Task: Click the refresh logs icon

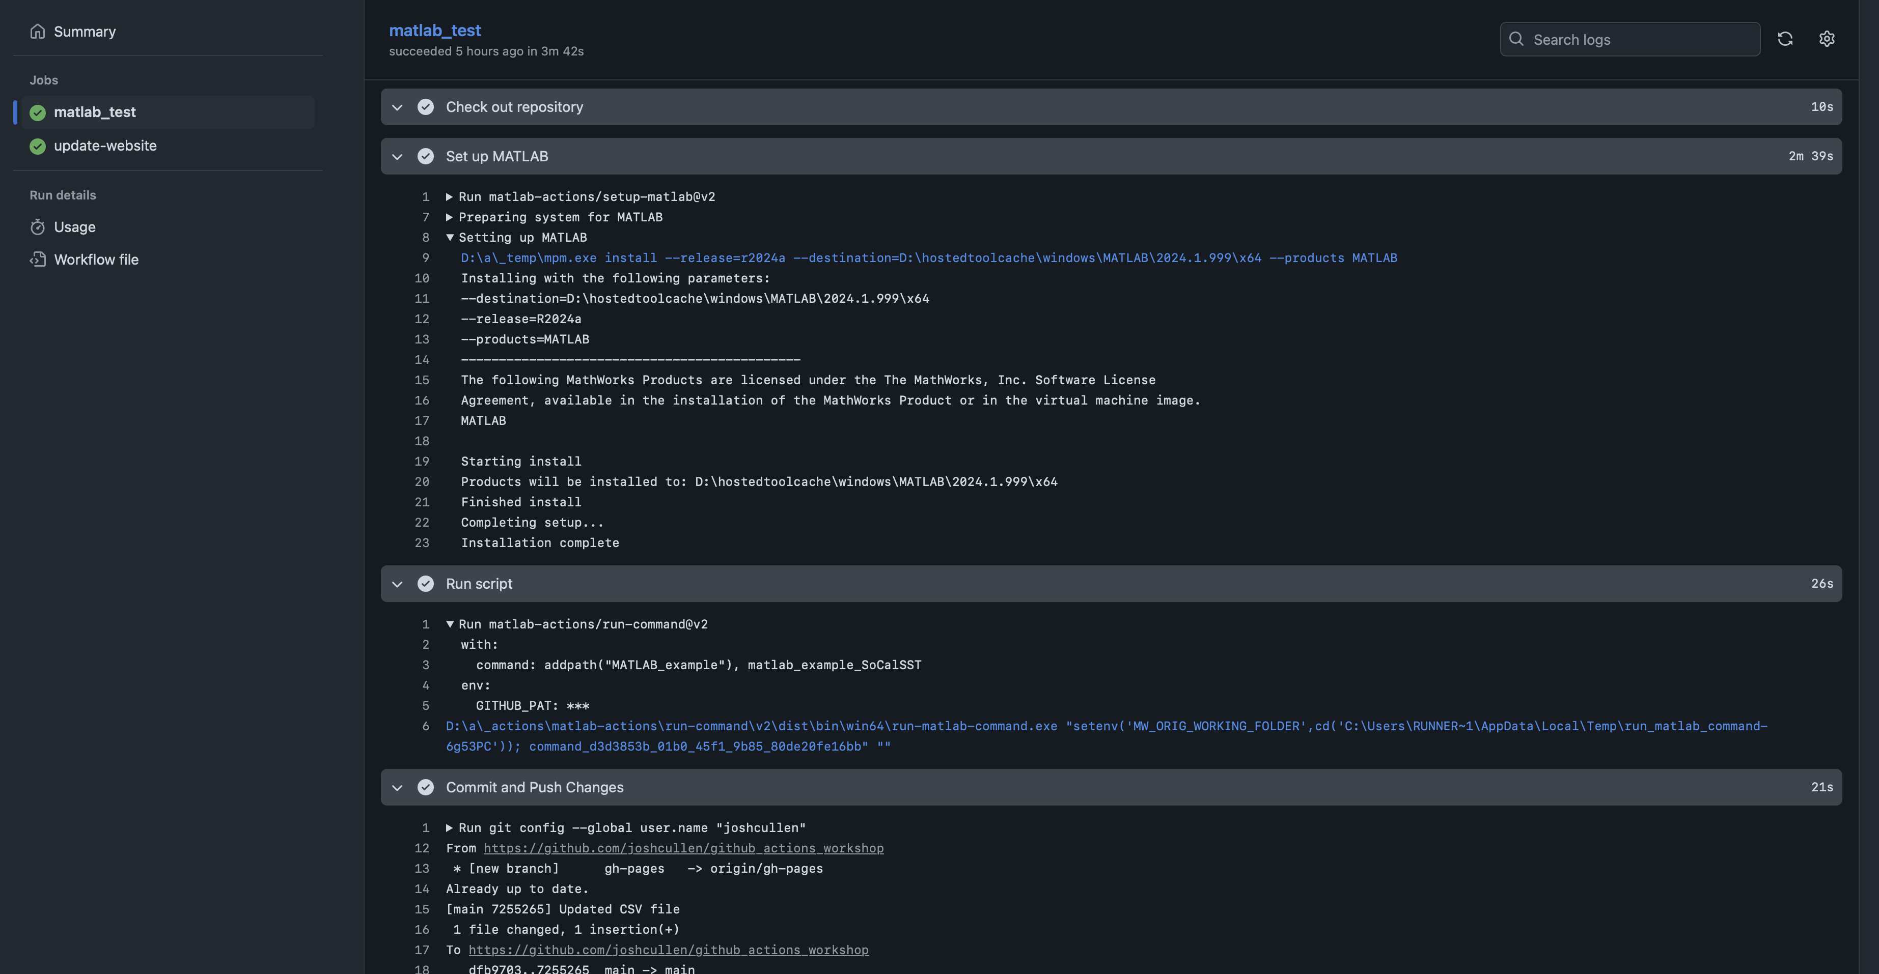Action: coord(1785,39)
